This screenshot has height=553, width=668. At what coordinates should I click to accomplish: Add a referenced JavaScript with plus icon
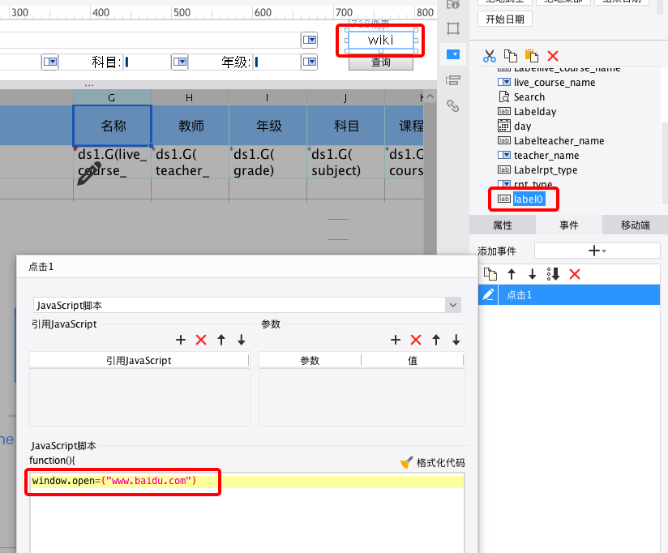(x=181, y=340)
